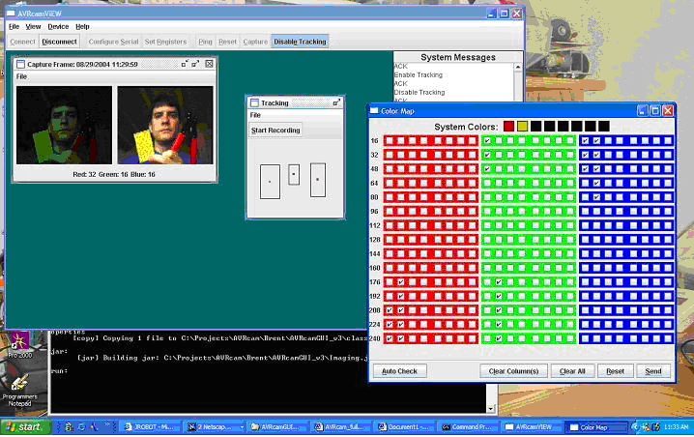Uncheck first green checkbox in row 16
Screen dimensions: 694x437
pyautogui.click(x=487, y=141)
